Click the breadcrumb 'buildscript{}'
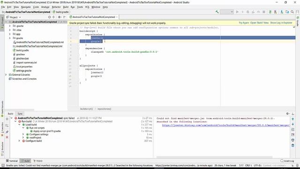Viewport: 300px width, 169px height. tap(86, 109)
